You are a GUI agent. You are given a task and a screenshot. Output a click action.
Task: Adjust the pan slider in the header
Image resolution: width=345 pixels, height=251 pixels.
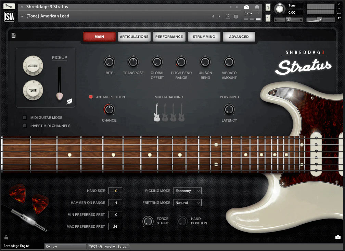[288, 20]
